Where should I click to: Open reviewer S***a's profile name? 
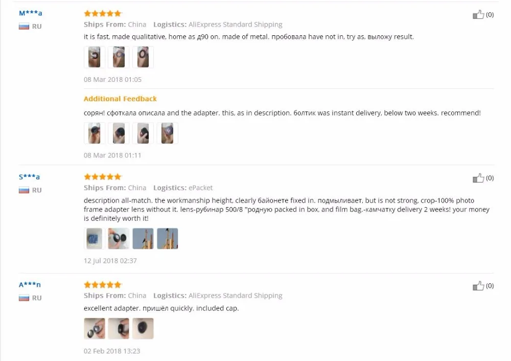[x=30, y=177]
